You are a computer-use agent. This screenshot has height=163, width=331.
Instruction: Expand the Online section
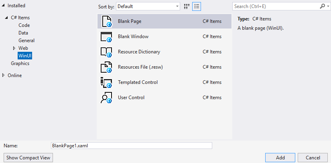click(4, 75)
